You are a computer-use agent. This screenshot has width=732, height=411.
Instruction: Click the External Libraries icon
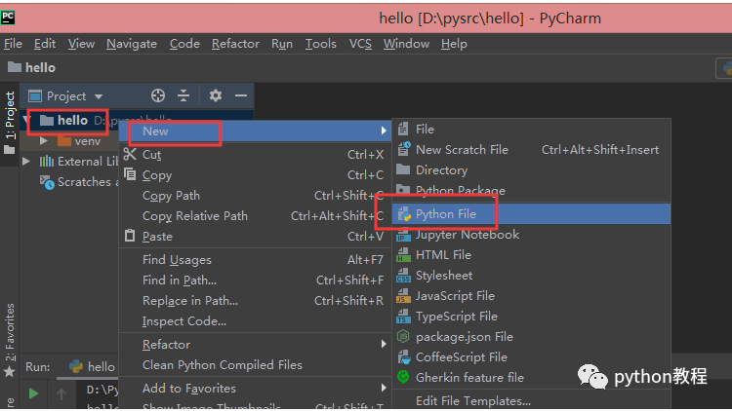pos(46,162)
